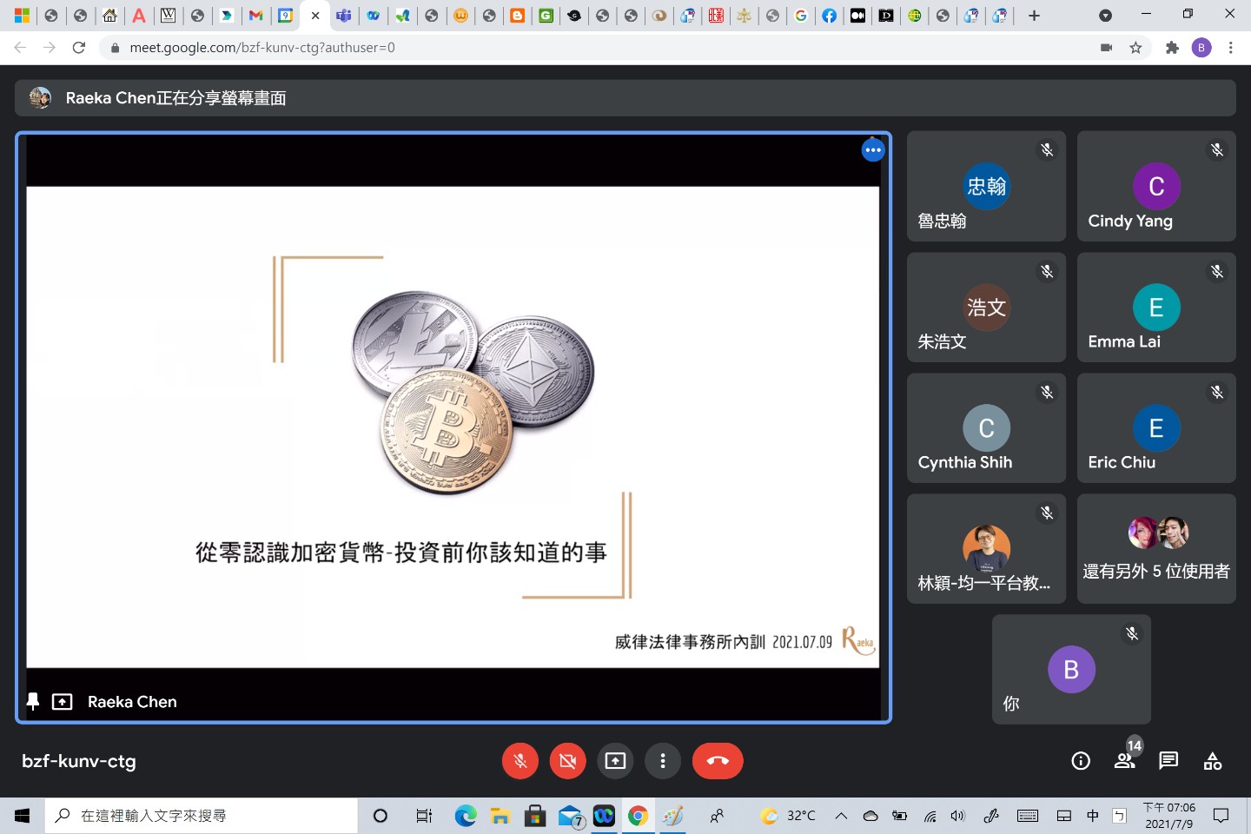Toggle the camera off button

pyautogui.click(x=568, y=761)
